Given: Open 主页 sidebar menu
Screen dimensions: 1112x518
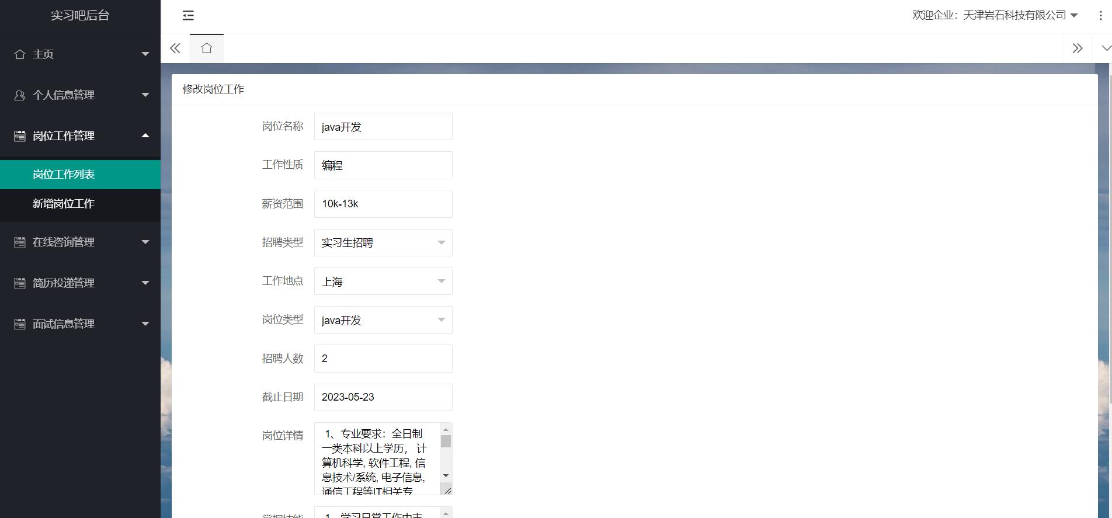Looking at the screenshot, I should click(80, 54).
